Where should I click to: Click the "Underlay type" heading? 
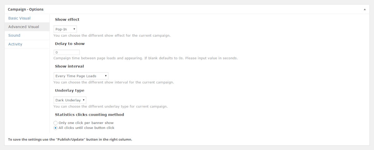70,91
